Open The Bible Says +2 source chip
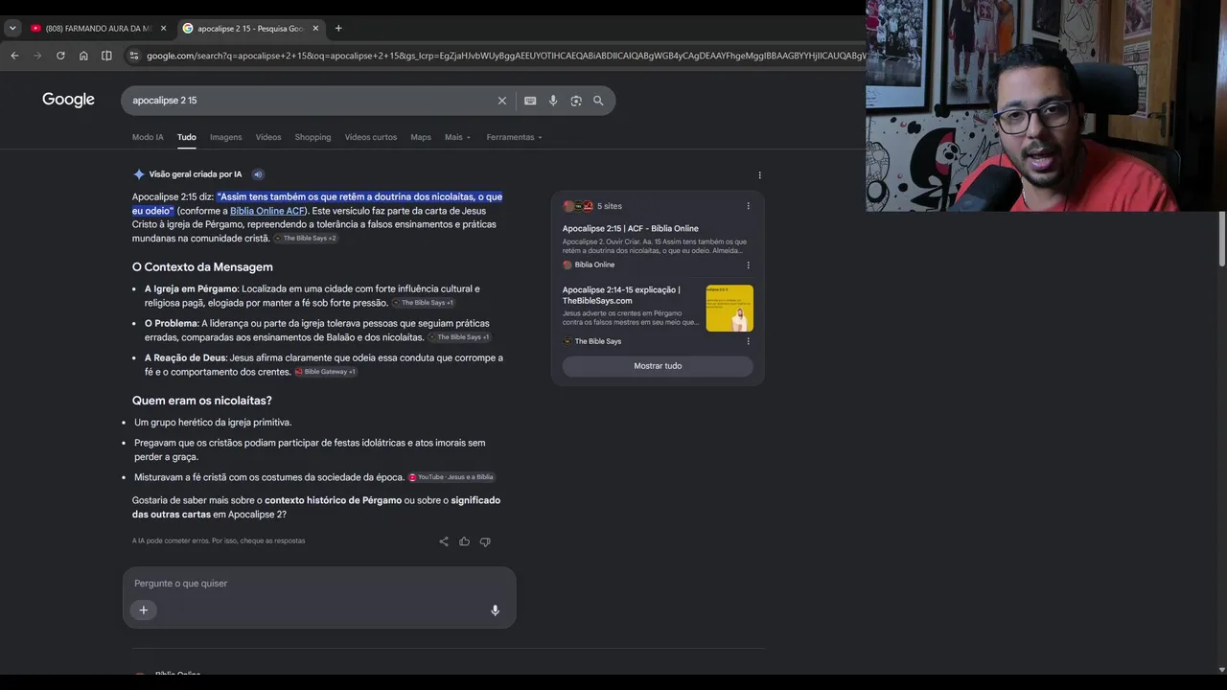The height and width of the screenshot is (690, 1227). pos(306,239)
